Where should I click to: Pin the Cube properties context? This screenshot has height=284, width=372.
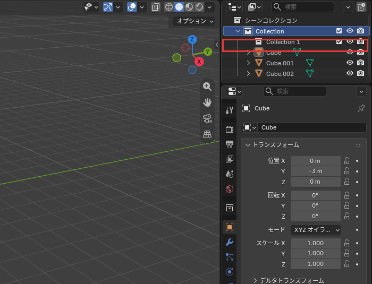point(361,108)
